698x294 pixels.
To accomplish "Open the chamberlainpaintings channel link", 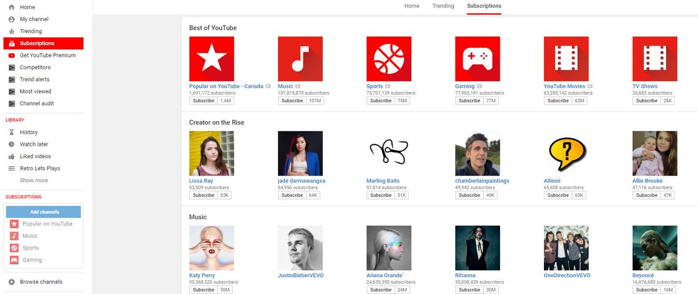I will (x=482, y=181).
